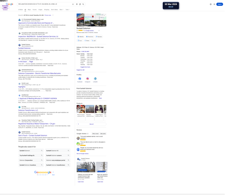
Task: Click the magnifier search icon in search bar
Action: [x=83, y=4]
